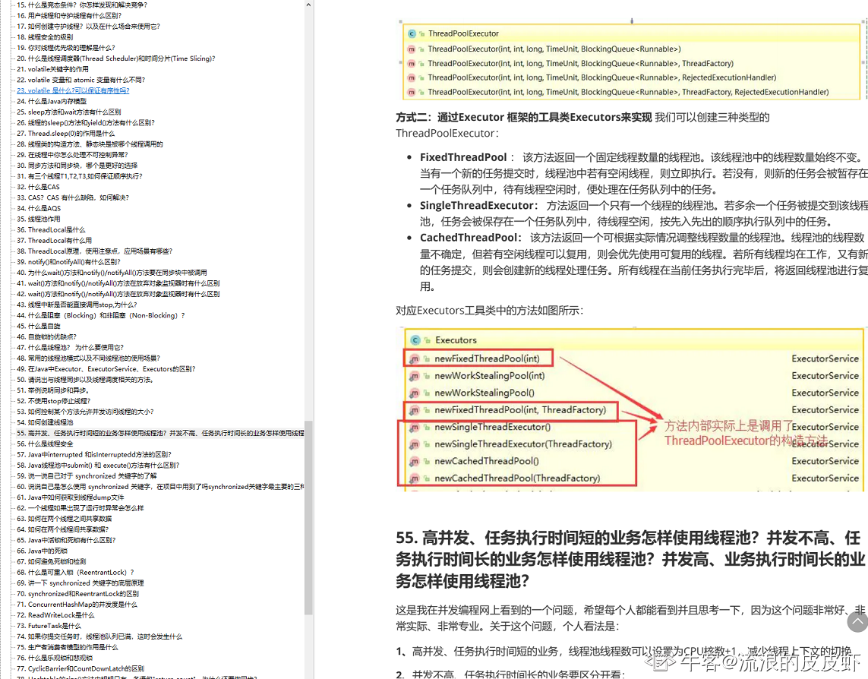Screen dimensions: 868x679
Task: Open item 76 什么是乐观锁和悲观锁
Action: [x=55, y=658]
